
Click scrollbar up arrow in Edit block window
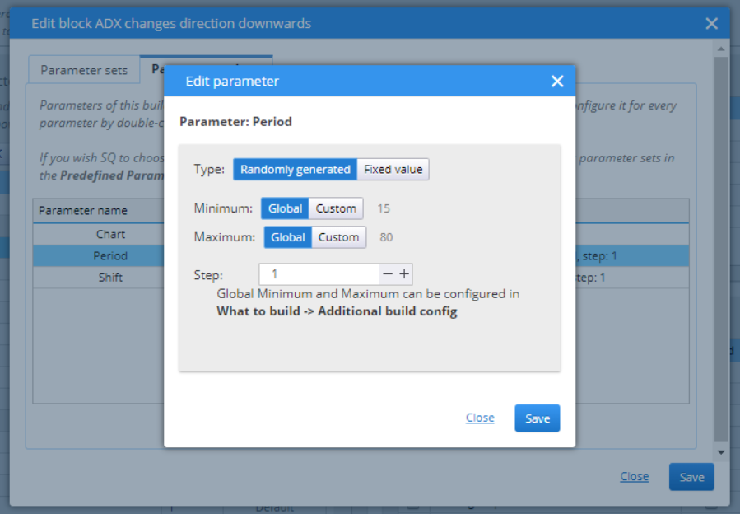point(720,49)
